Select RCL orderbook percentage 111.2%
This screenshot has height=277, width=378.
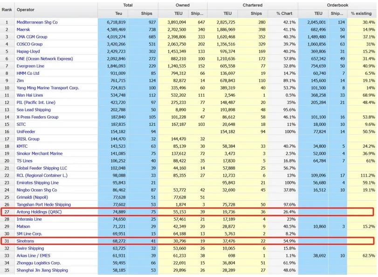pyautogui.click(x=368, y=175)
